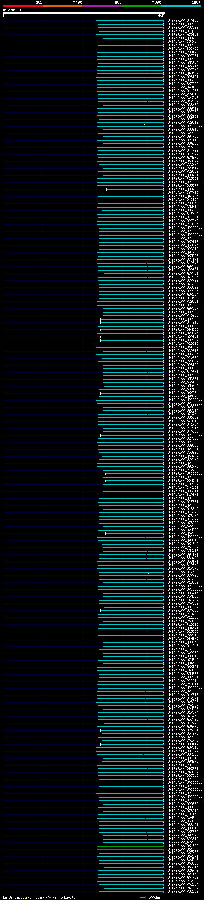Open hit UniRef100_P37392

(x=183, y=27)
